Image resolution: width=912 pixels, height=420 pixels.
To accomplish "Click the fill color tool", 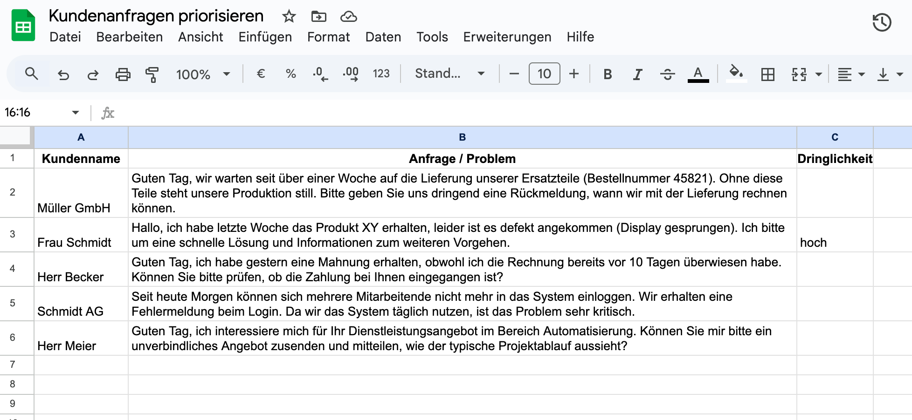I will pos(736,74).
